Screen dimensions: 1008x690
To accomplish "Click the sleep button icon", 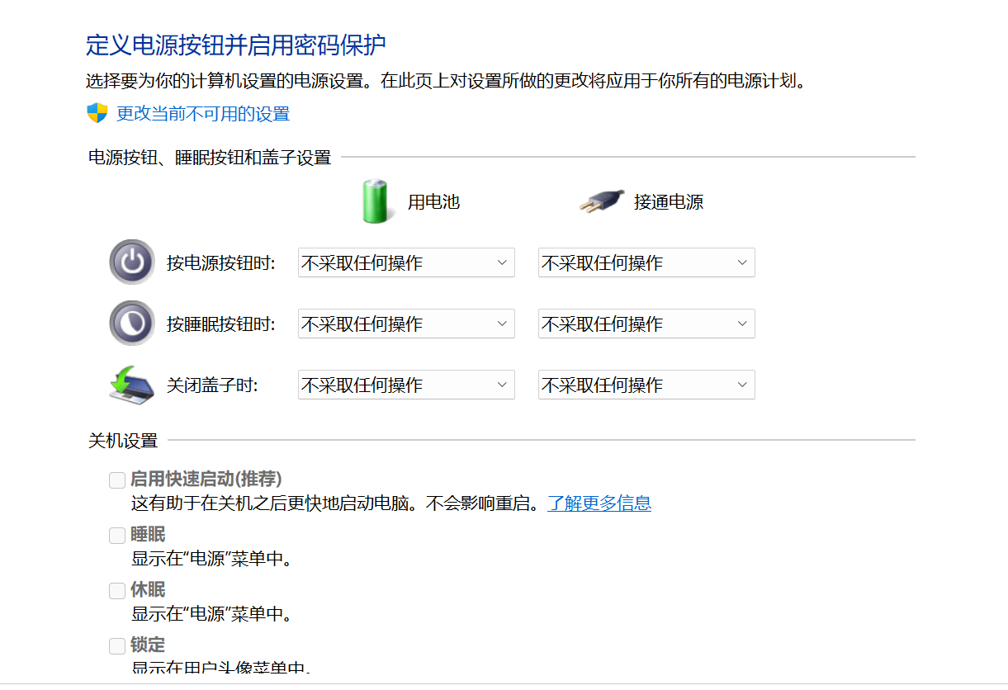I will click(131, 323).
